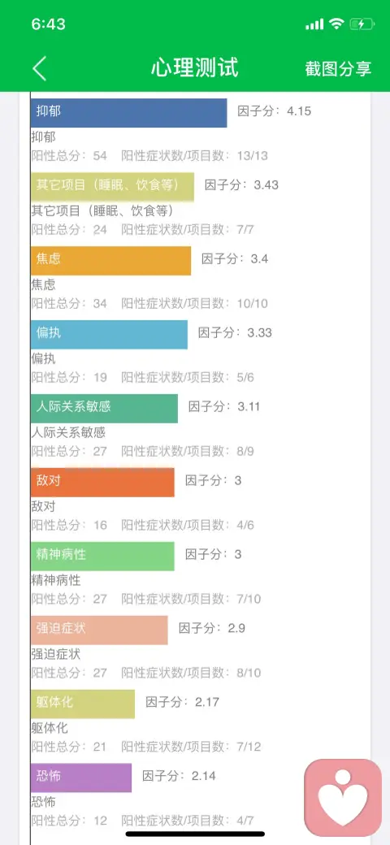Click the 心理测试 page title
Screen dimensions: 390x845
tap(194, 68)
